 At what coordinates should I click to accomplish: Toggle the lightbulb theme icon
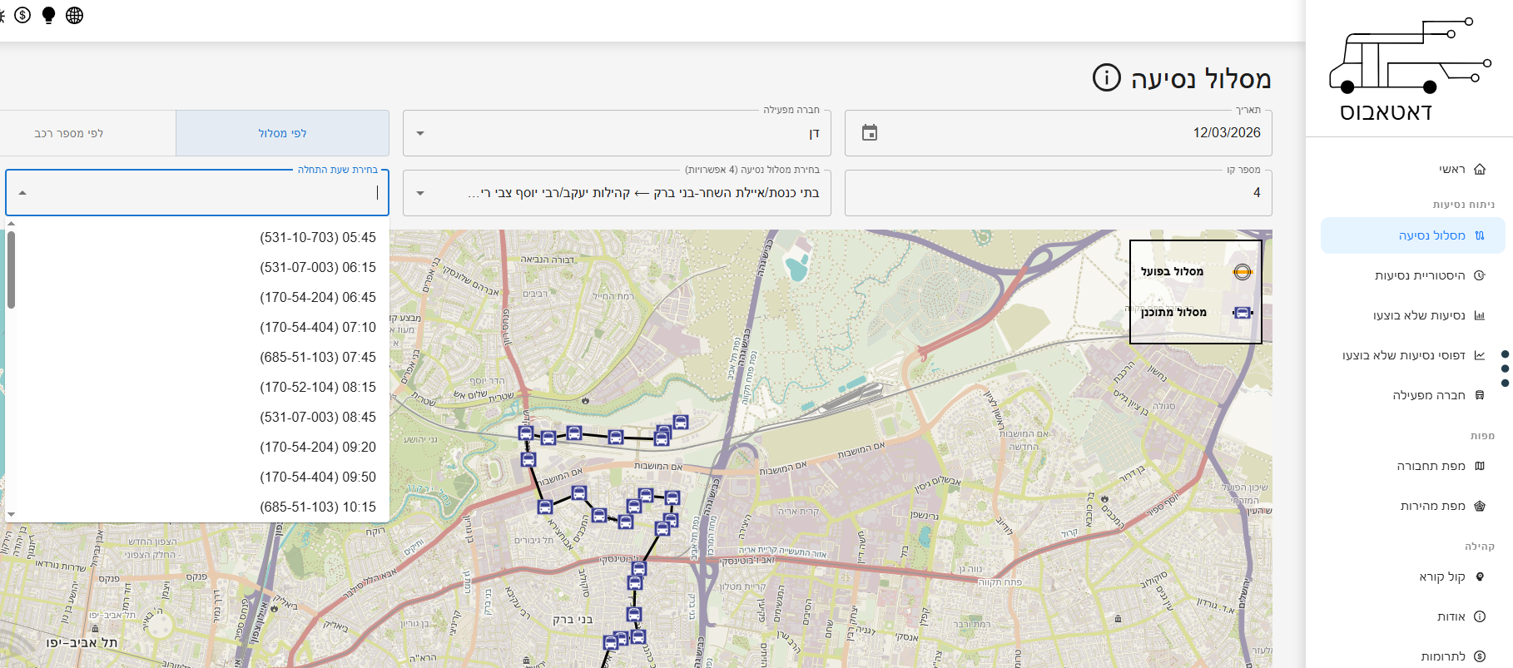[48, 15]
